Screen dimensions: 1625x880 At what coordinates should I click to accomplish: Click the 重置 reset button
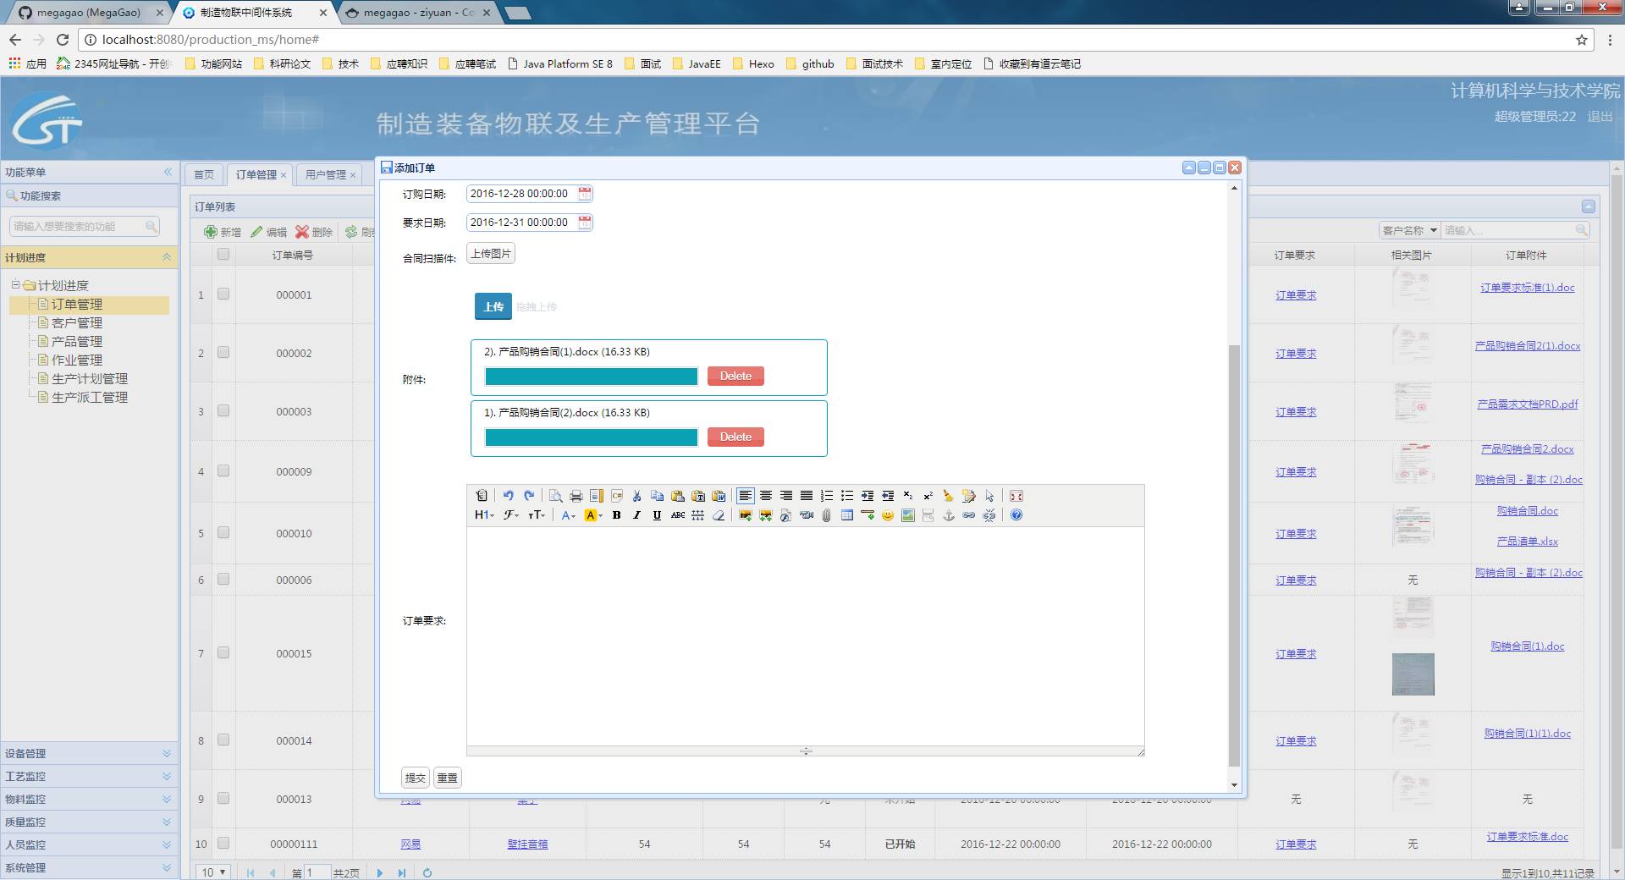coord(448,778)
